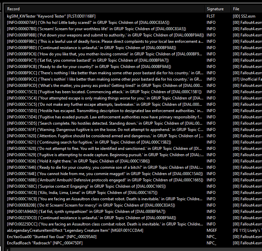Click the horizontal scrollbar left arrow
This screenshot has width=262, height=251.
click(7, 249)
